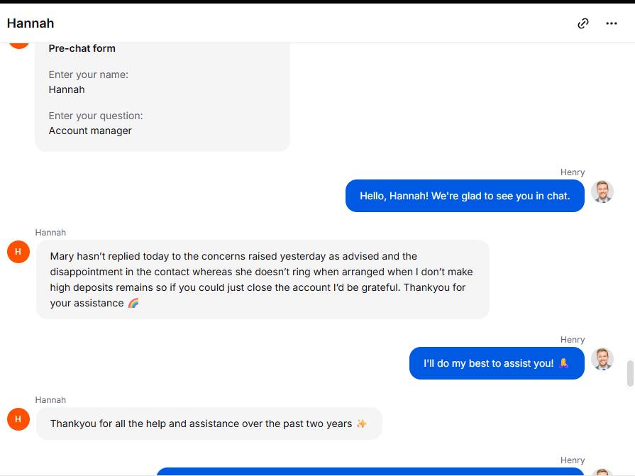The width and height of the screenshot is (635, 476).
Task: Click the copy chat link icon
Action: click(583, 23)
